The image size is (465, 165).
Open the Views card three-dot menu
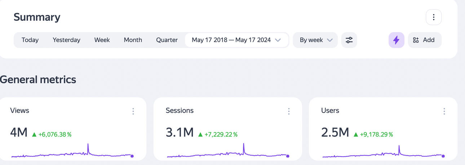[133, 111]
